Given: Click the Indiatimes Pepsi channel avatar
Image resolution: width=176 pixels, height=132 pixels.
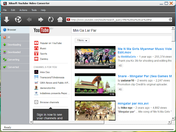Looking at the screenshot, I should [36, 93].
